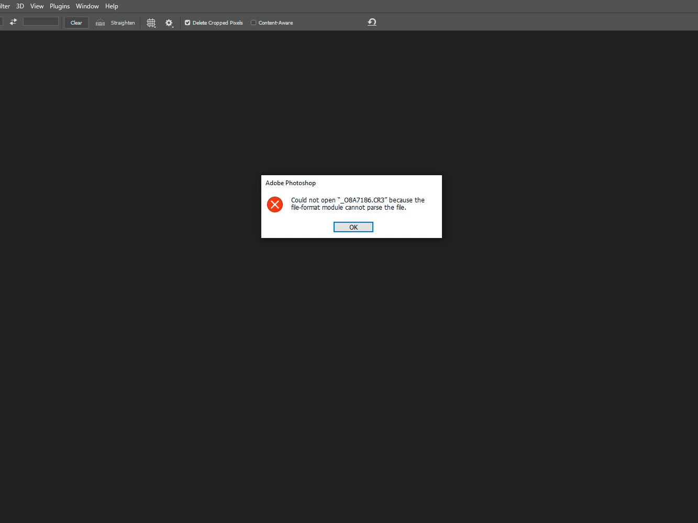The height and width of the screenshot is (523, 698).
Task: Open additional crop settings gear
Action: pos(169,23)
